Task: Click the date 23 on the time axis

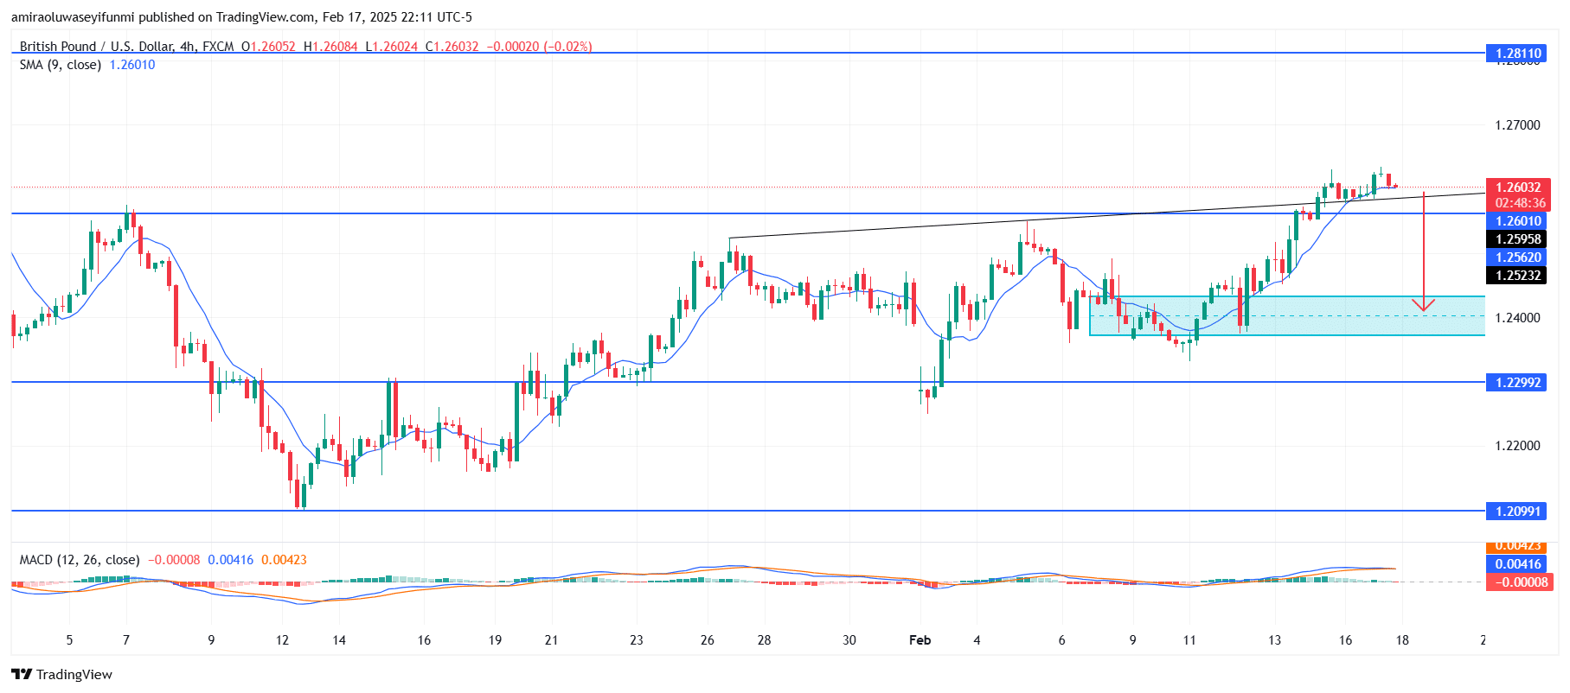Action: click(x=637, y=640)
